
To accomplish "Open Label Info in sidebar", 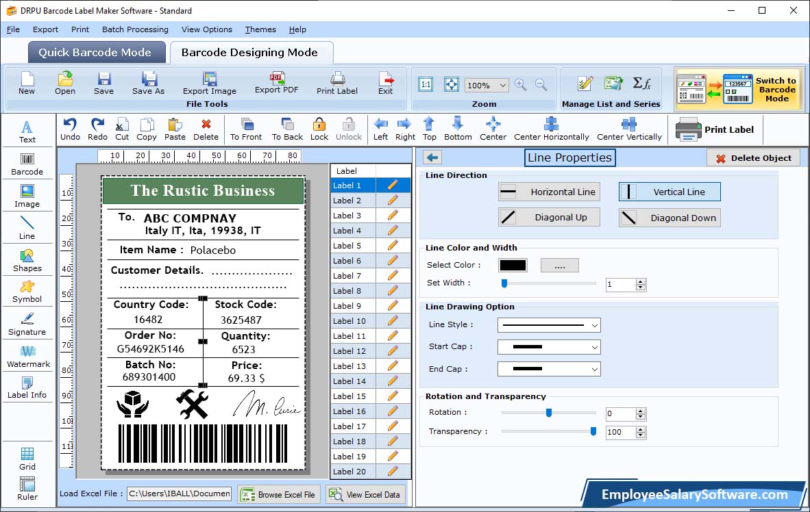I will [27, 387].
